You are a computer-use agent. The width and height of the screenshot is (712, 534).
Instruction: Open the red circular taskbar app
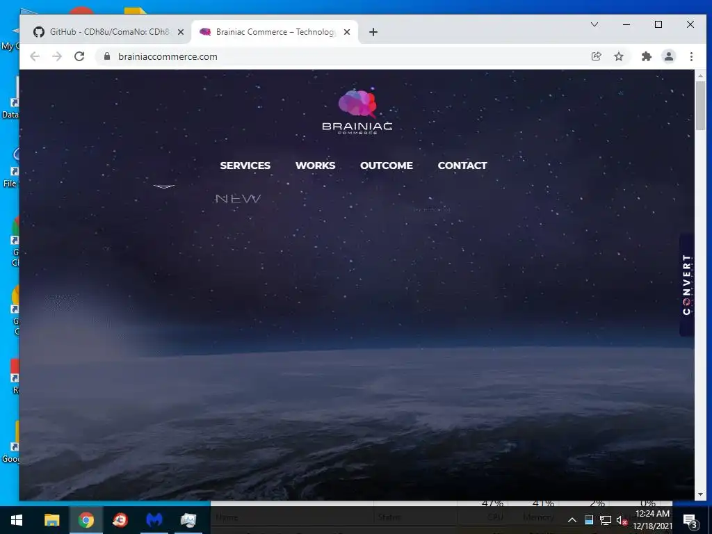pos(120,520)
